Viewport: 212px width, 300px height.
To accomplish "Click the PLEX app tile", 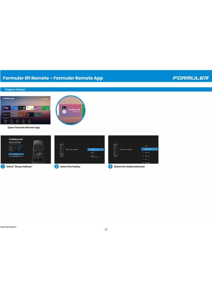I will (x=6, y=114).
